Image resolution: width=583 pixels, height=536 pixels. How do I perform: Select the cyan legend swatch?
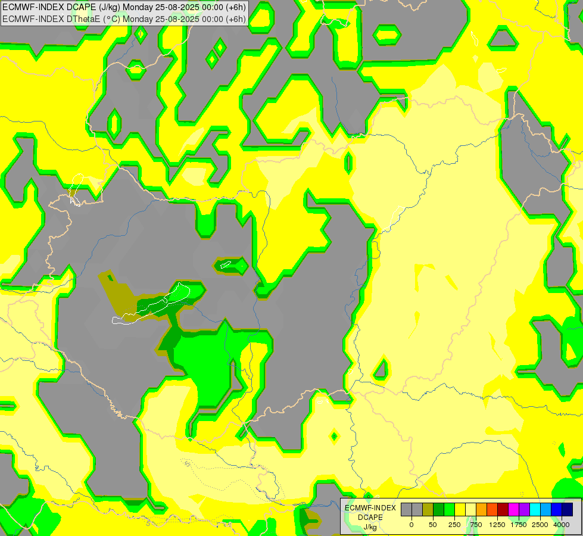(535, 509)
